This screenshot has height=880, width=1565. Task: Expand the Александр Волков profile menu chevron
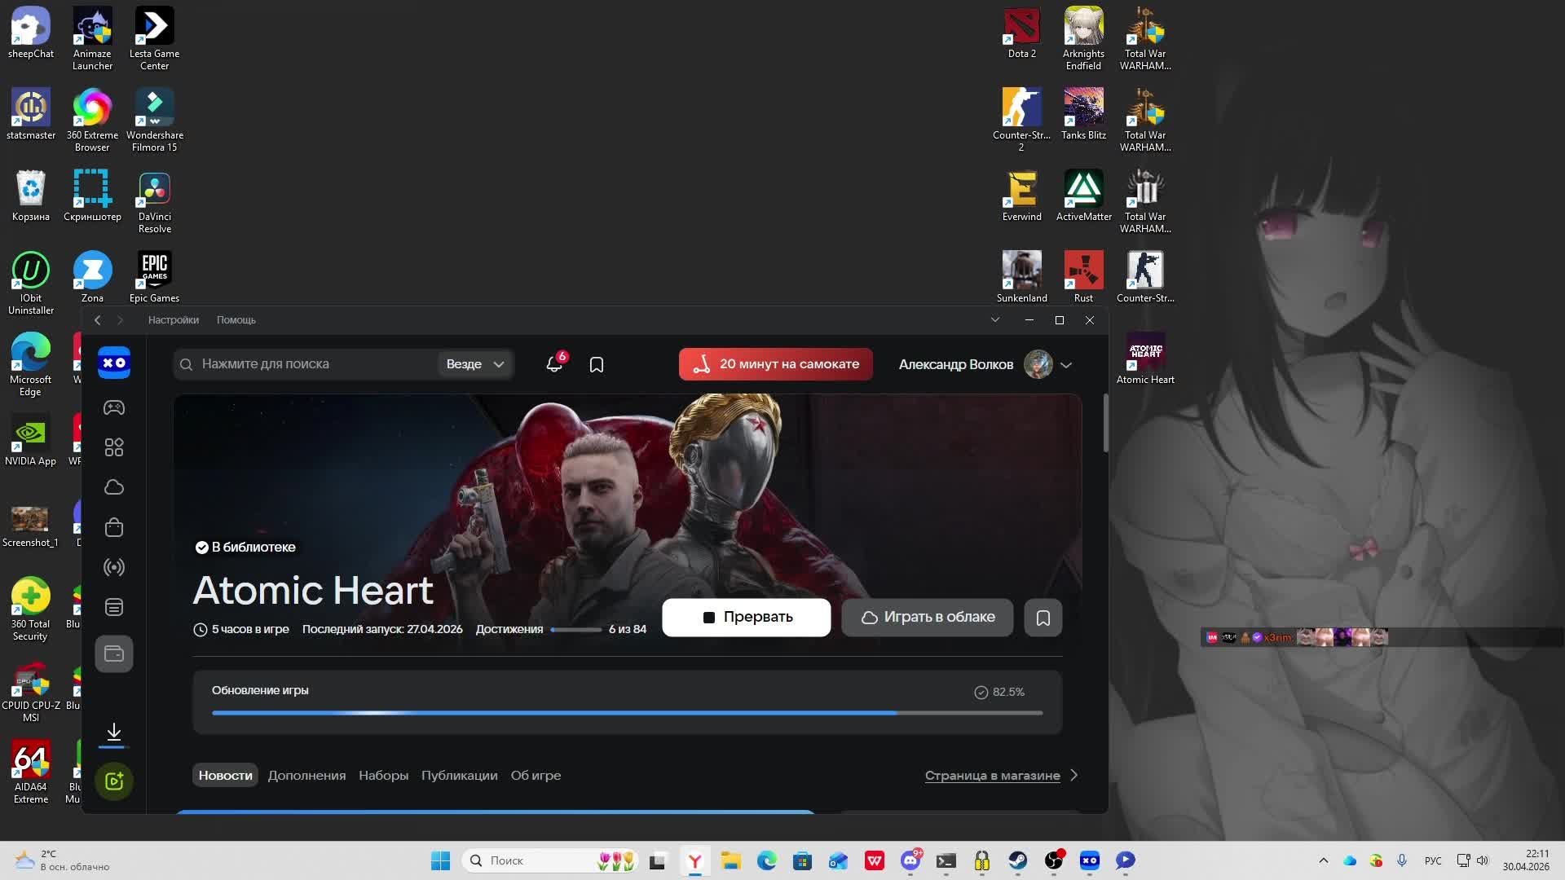click(1066, 365)
